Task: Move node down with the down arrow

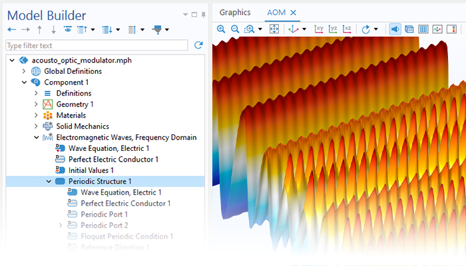Action: 53,29
